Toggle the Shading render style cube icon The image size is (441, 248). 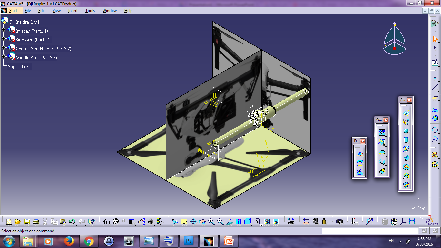(247, 221)
